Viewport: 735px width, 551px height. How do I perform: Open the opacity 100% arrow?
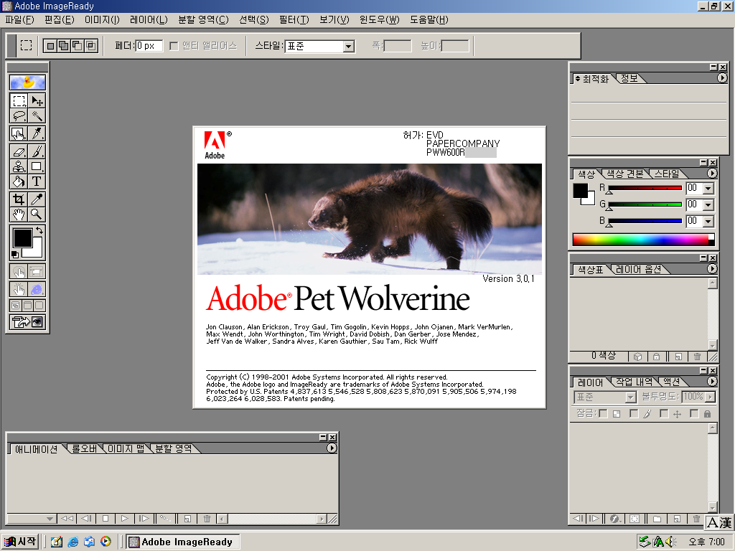click(710, 397)
